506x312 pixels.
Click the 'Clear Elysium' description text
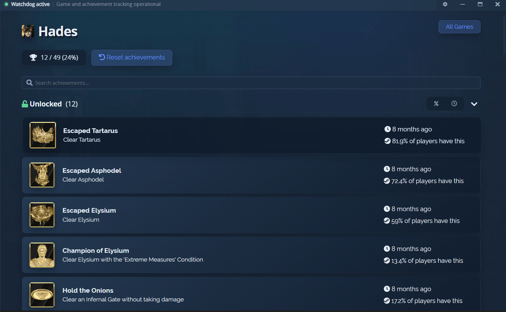coord(81,220)
